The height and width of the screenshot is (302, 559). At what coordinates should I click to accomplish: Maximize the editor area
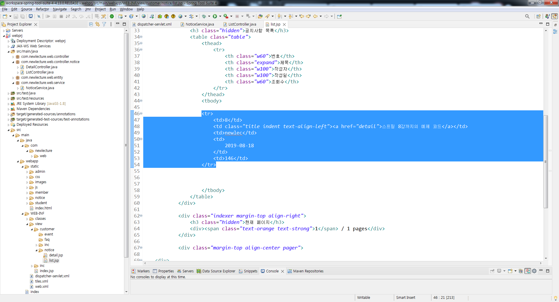click(548, 24)
